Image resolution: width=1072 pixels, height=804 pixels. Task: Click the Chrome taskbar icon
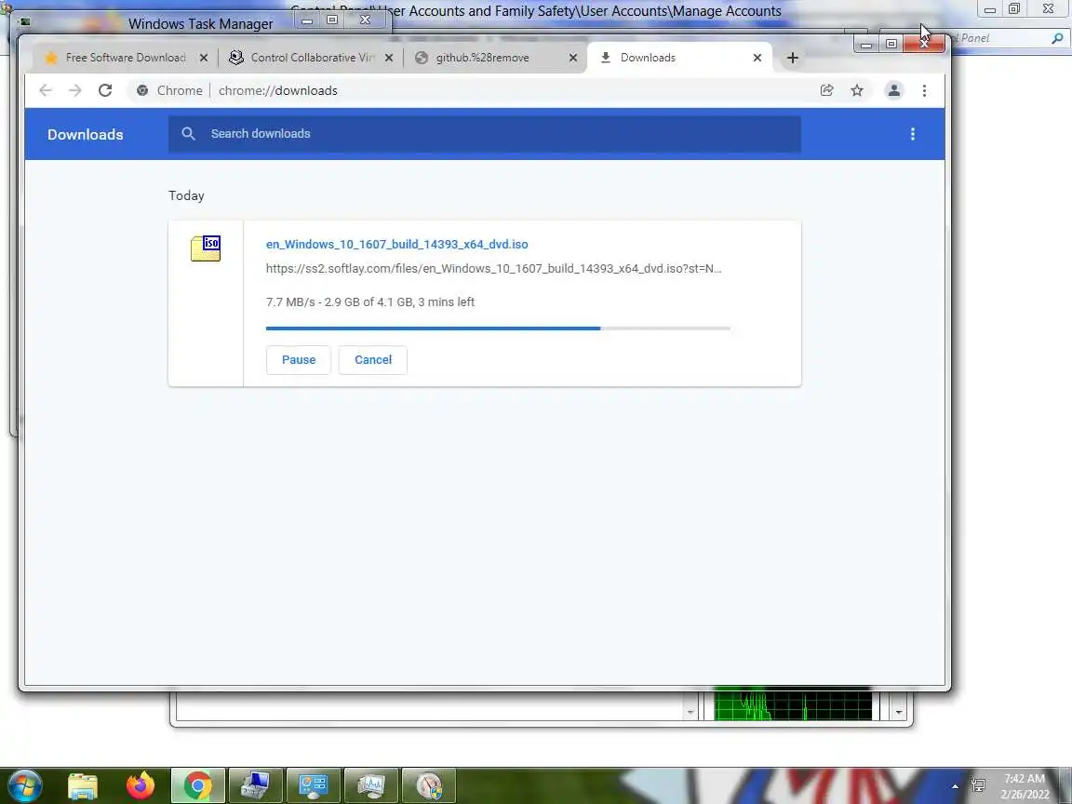coord(197,786)
